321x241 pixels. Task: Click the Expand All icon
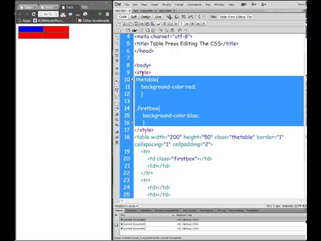coord(117,61)
